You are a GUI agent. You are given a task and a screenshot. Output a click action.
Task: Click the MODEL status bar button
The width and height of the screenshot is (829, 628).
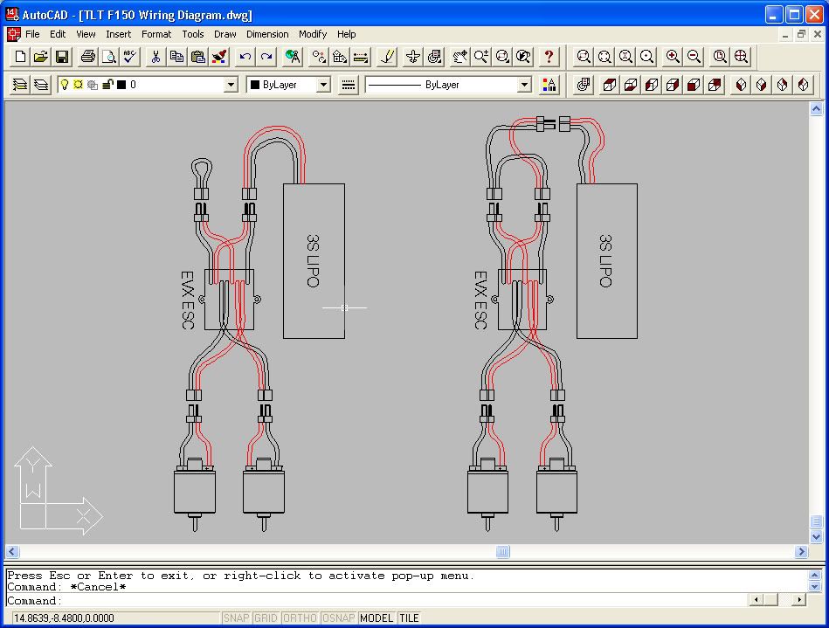376,618
